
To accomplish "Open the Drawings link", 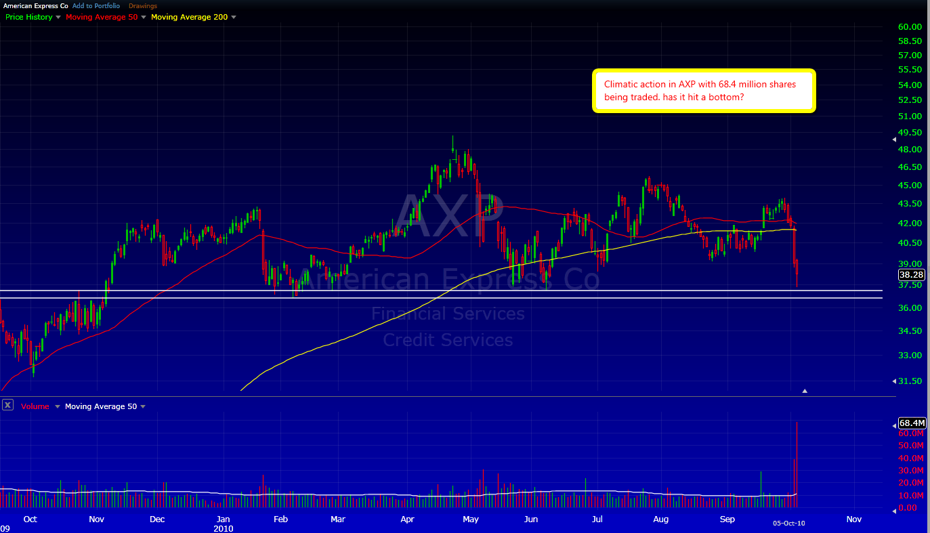I will [x=143, y=6].
